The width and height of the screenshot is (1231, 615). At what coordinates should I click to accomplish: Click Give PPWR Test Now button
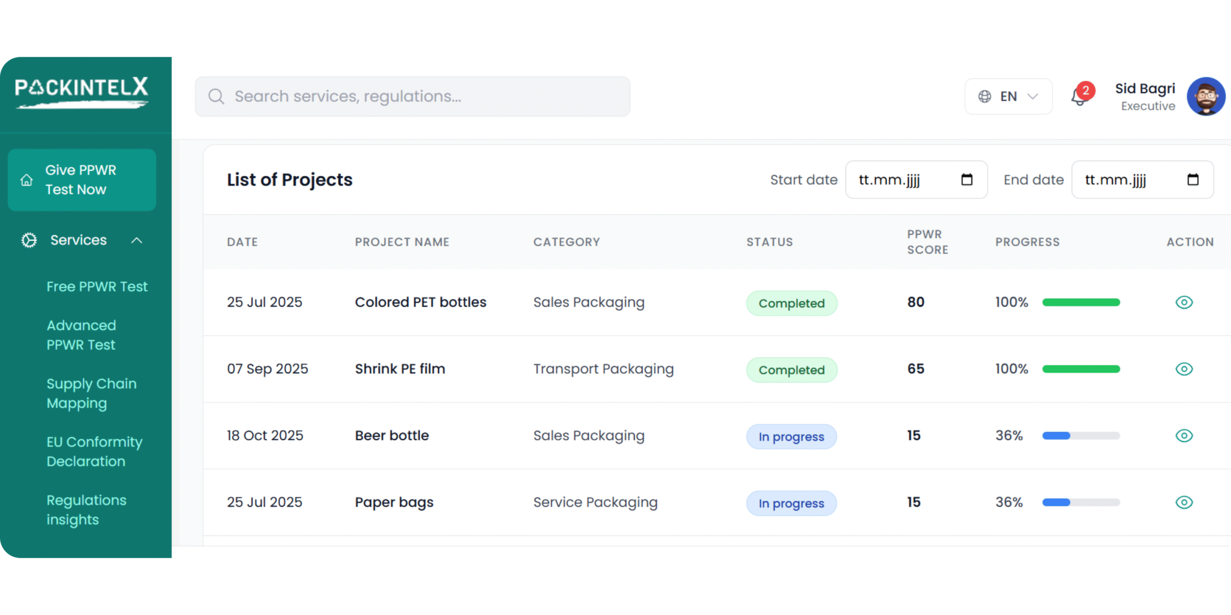[x=82, y=180]
